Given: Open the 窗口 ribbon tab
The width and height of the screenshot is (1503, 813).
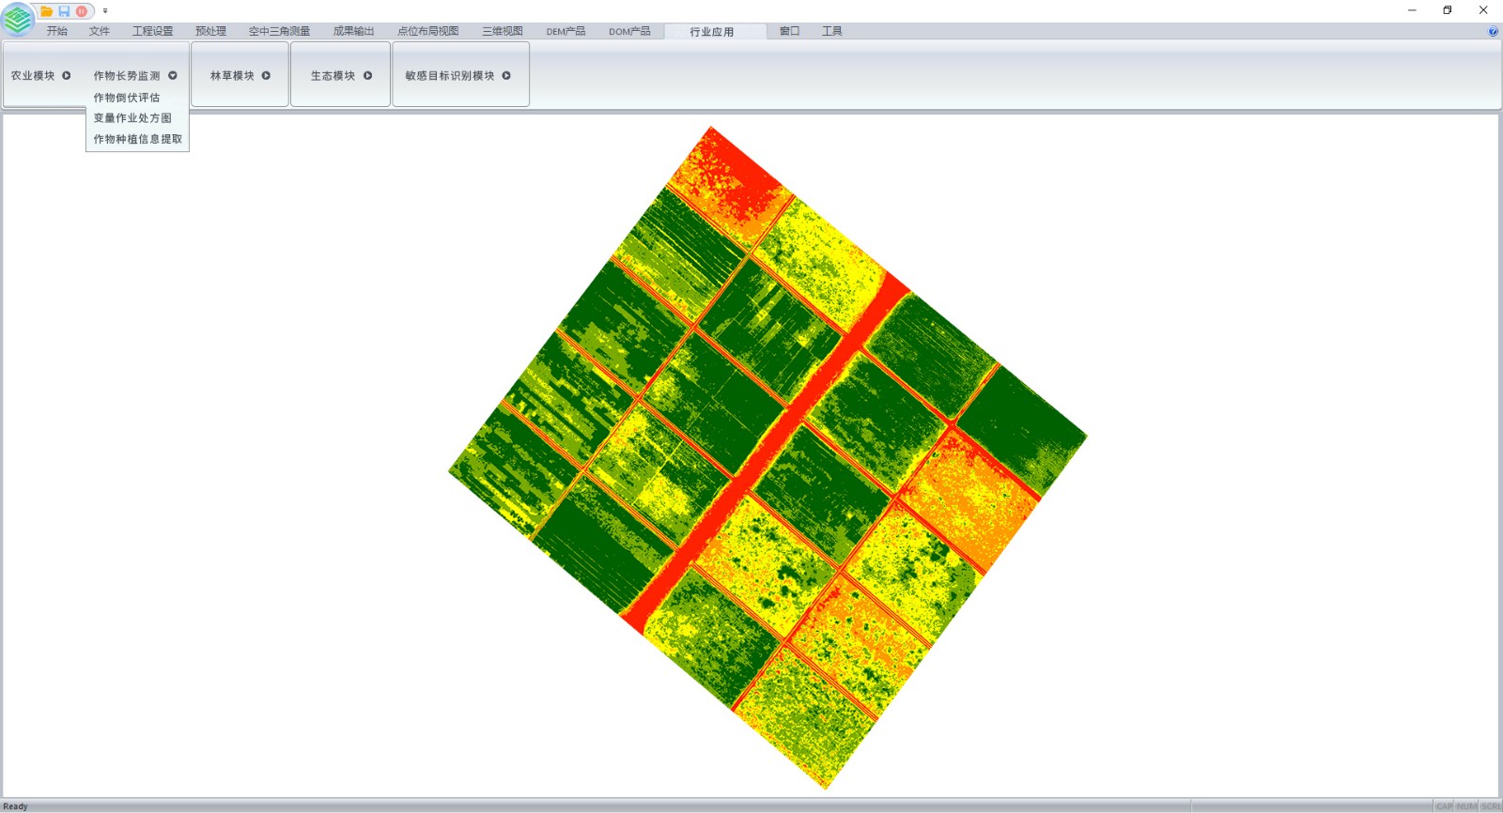Looking at the screenshot, I should [x=789, y=31].
